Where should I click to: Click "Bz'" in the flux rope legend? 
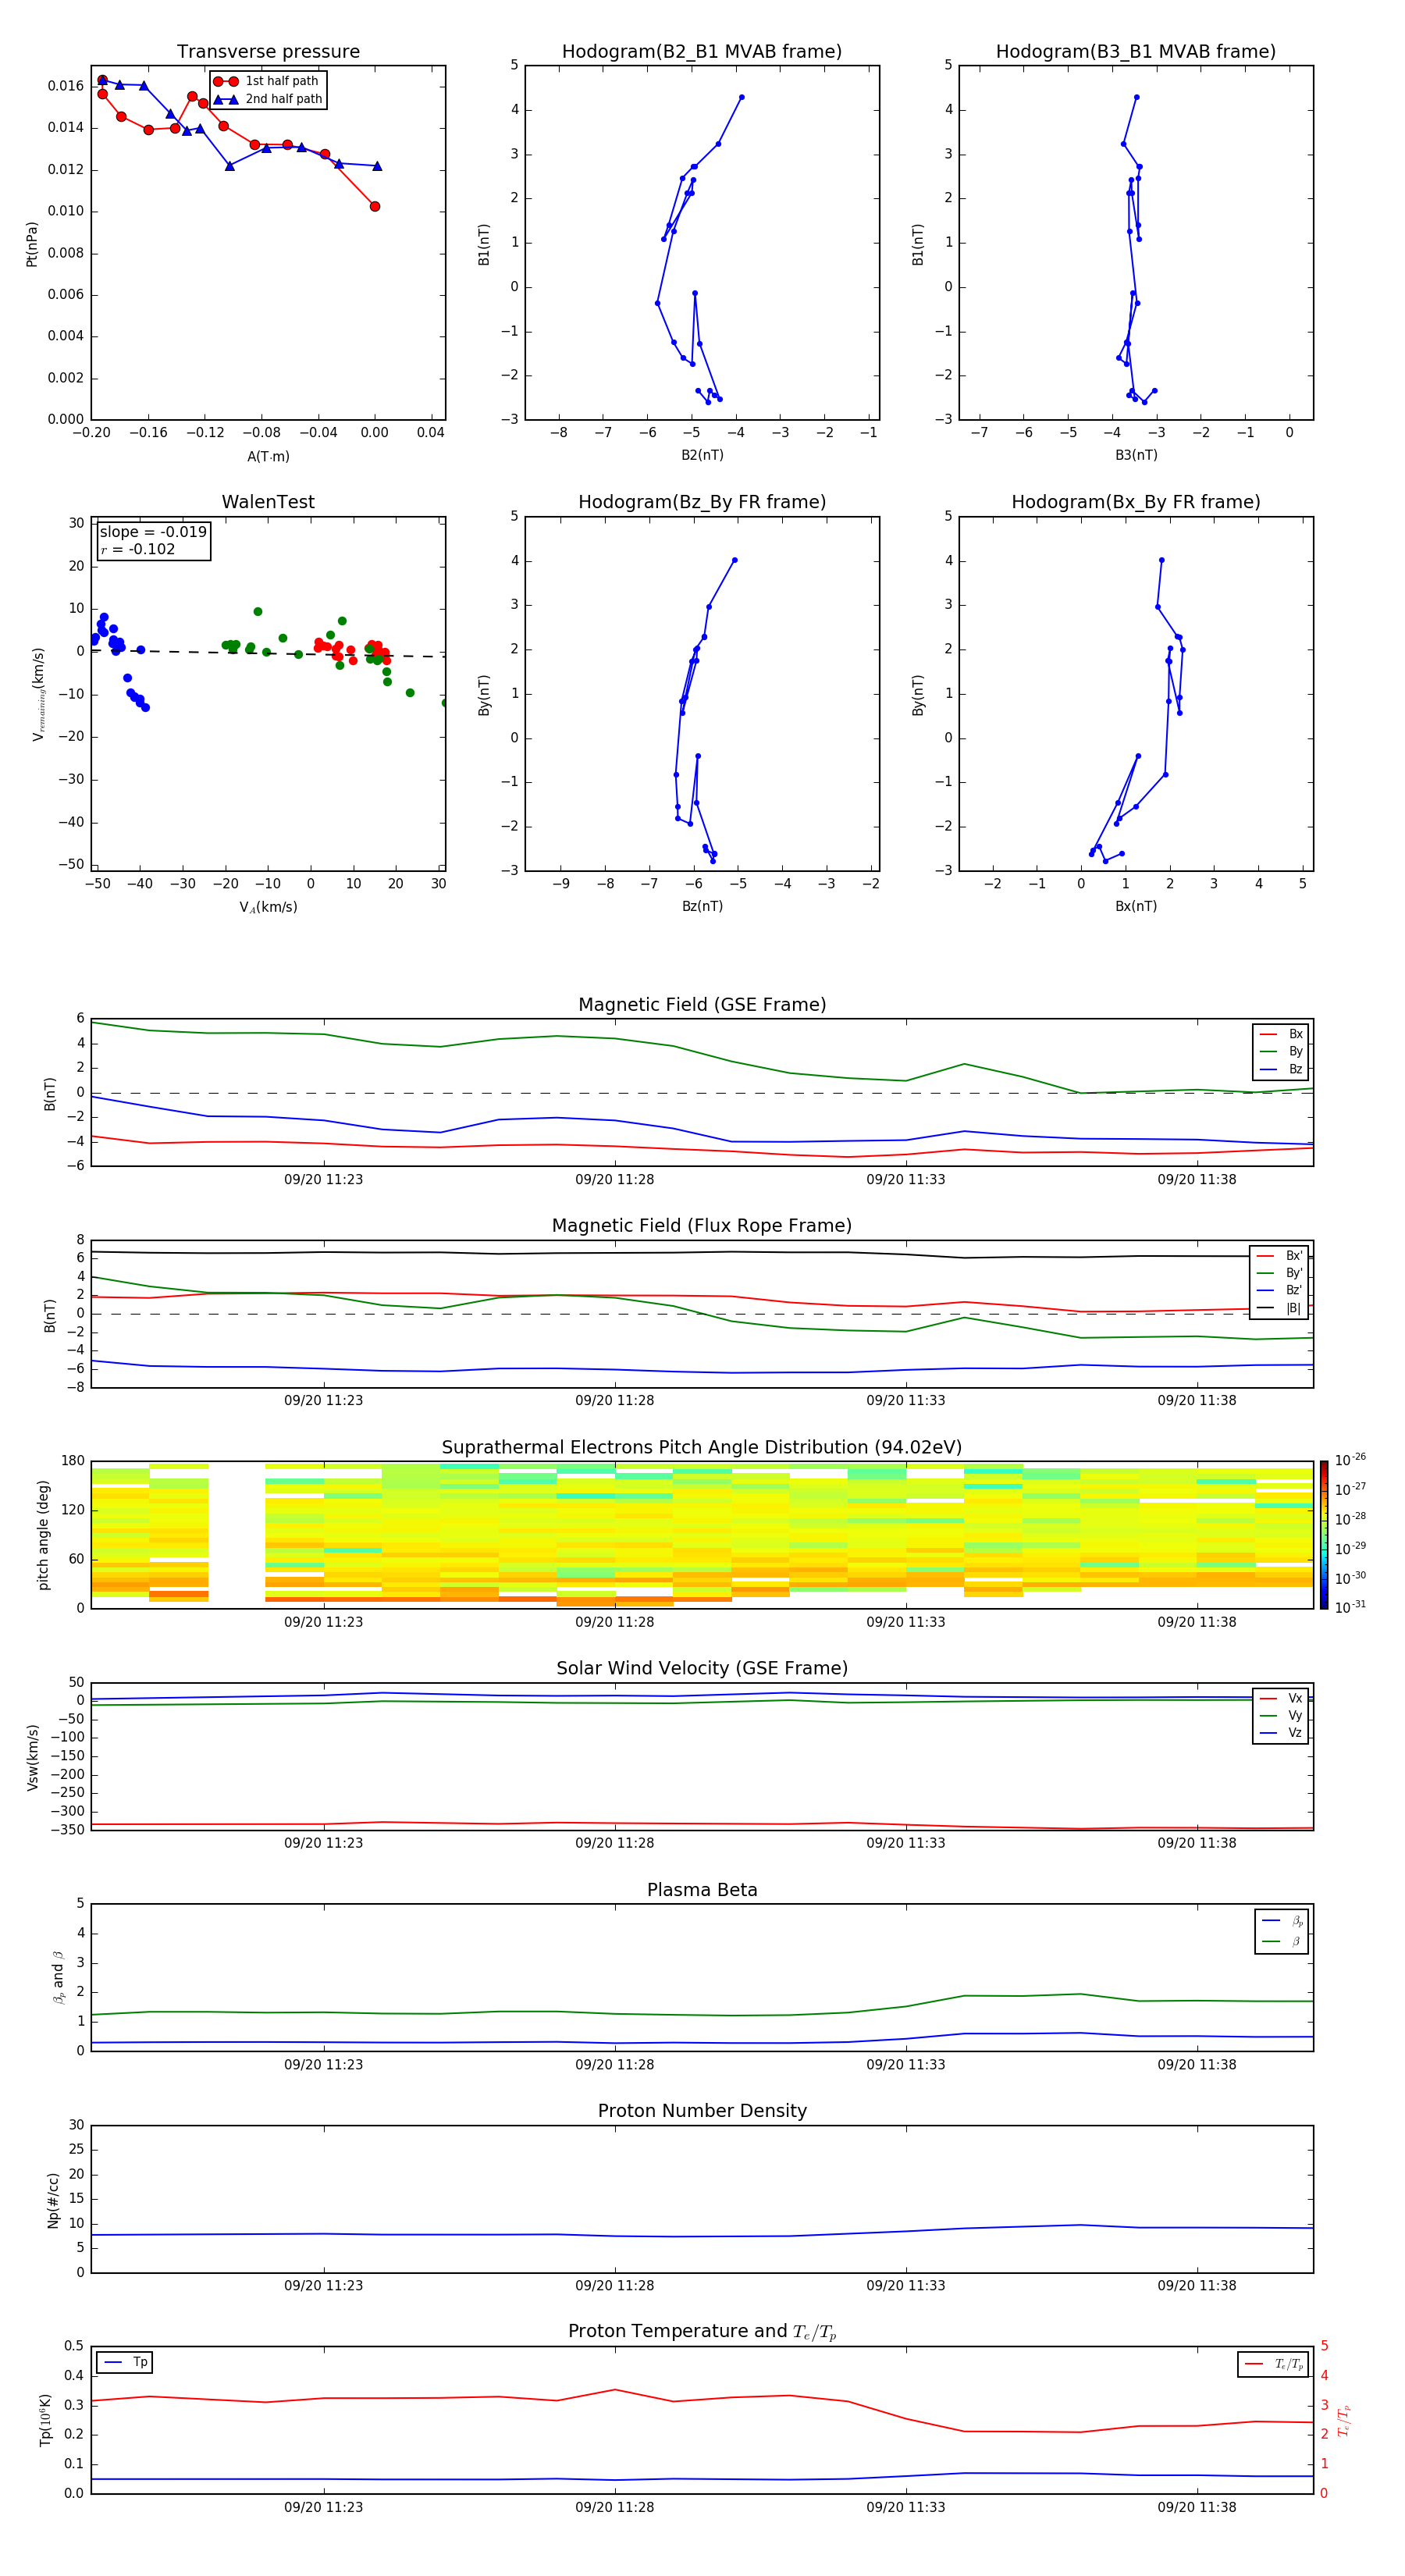click(1294, 1290)
